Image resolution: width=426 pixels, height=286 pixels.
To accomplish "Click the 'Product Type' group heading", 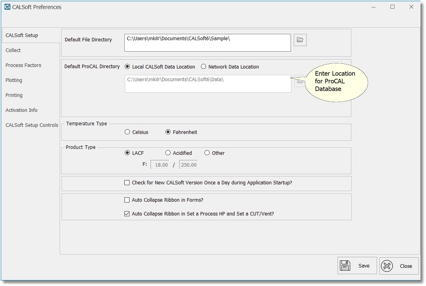I will pyautogui.click(x=81, y=147).
